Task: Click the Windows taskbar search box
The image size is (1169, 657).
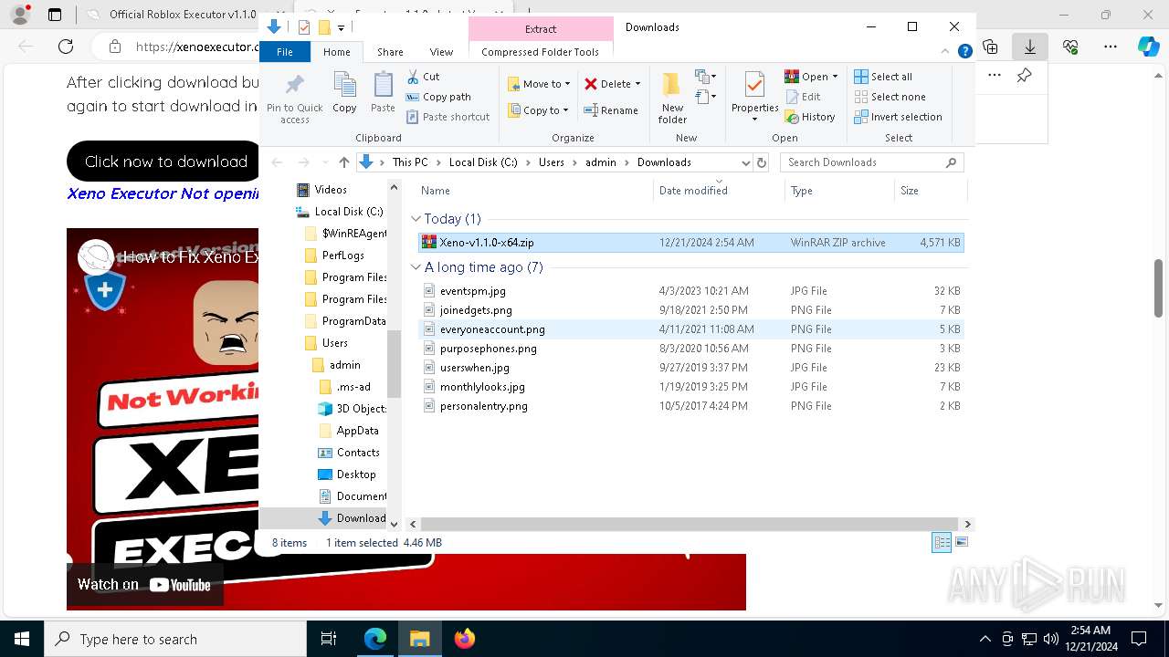Action: coord(175,639)
